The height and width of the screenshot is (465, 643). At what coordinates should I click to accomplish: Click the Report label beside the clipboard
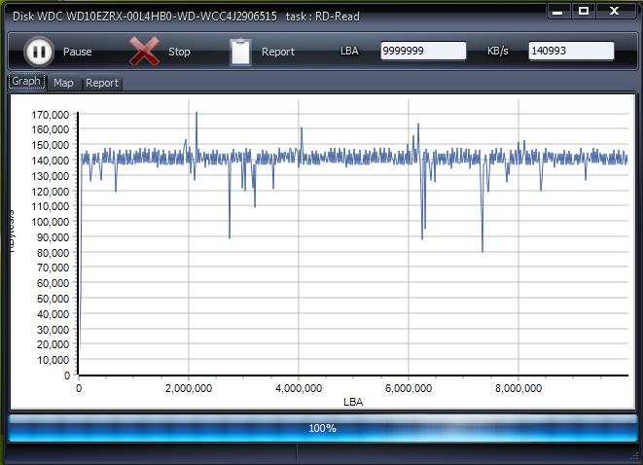pos(278,52)
